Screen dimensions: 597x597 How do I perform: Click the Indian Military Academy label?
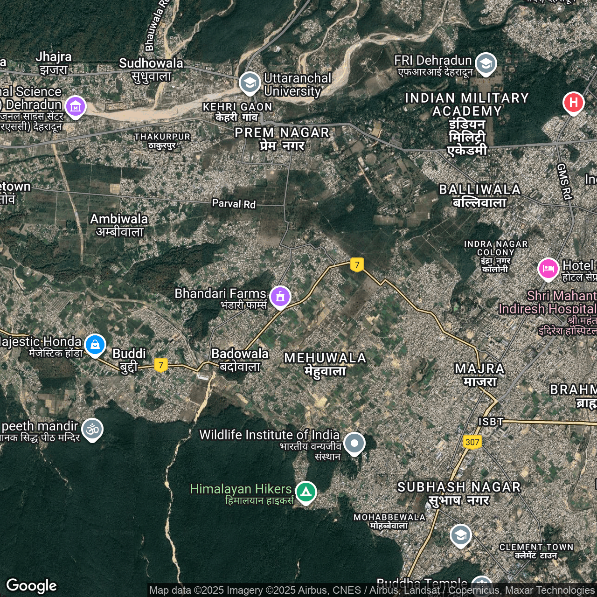[467, 124]
